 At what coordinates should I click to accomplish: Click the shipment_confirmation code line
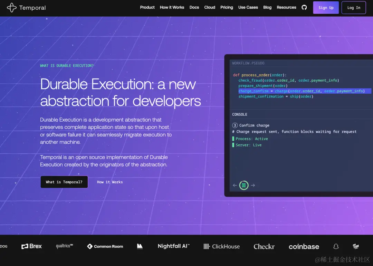(276, 96)
